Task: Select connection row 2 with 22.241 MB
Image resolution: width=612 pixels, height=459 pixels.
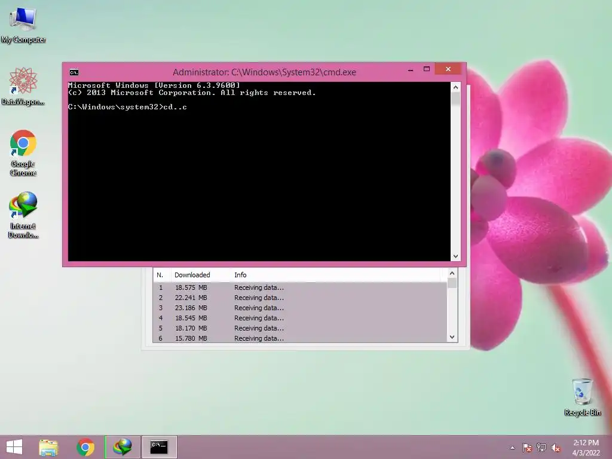Action: [300, 298]
